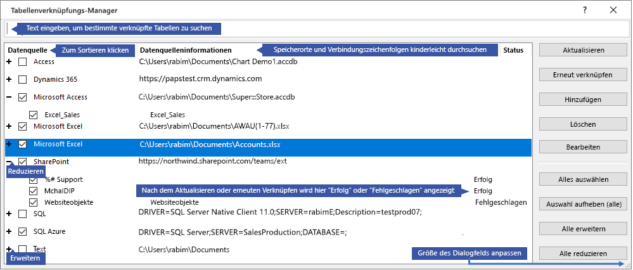Uncheck the Microsoft Access checkbox
The image size is (633, 270).
pyautogui.click(x=23, y=97)
